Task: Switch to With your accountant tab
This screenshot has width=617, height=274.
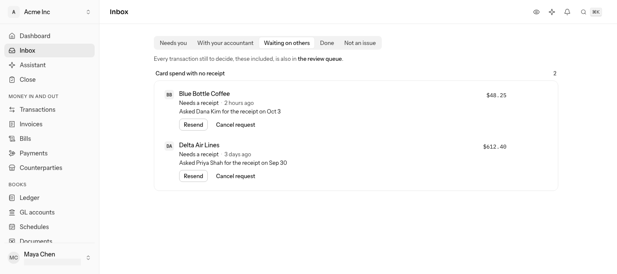Action: [x=225, y=43]
